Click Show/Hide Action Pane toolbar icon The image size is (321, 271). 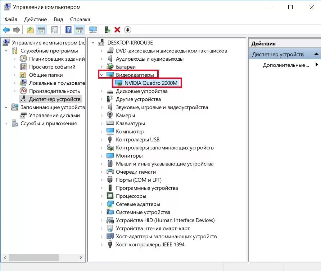tap(80, 30)
